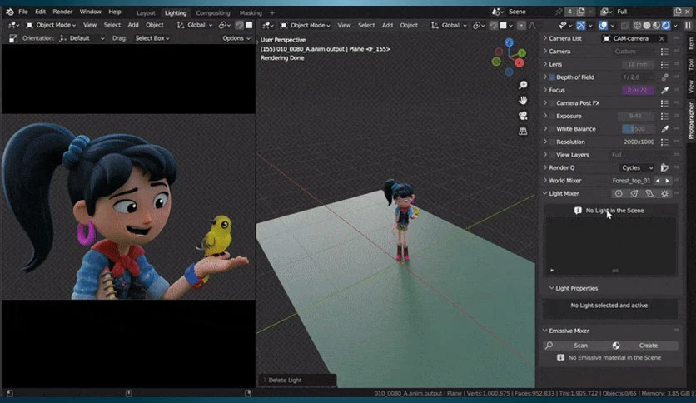This screenshot has width=696, height=403.
Task: Collapse the Light Mixer panel
Action: (545, 193)
